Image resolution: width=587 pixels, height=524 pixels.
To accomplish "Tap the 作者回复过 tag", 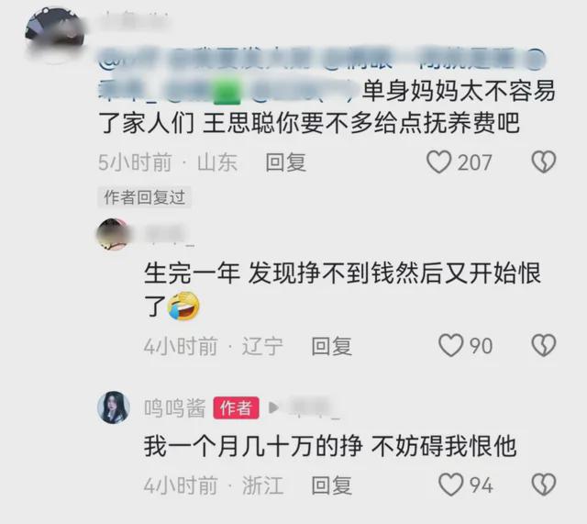I will 145,197.
